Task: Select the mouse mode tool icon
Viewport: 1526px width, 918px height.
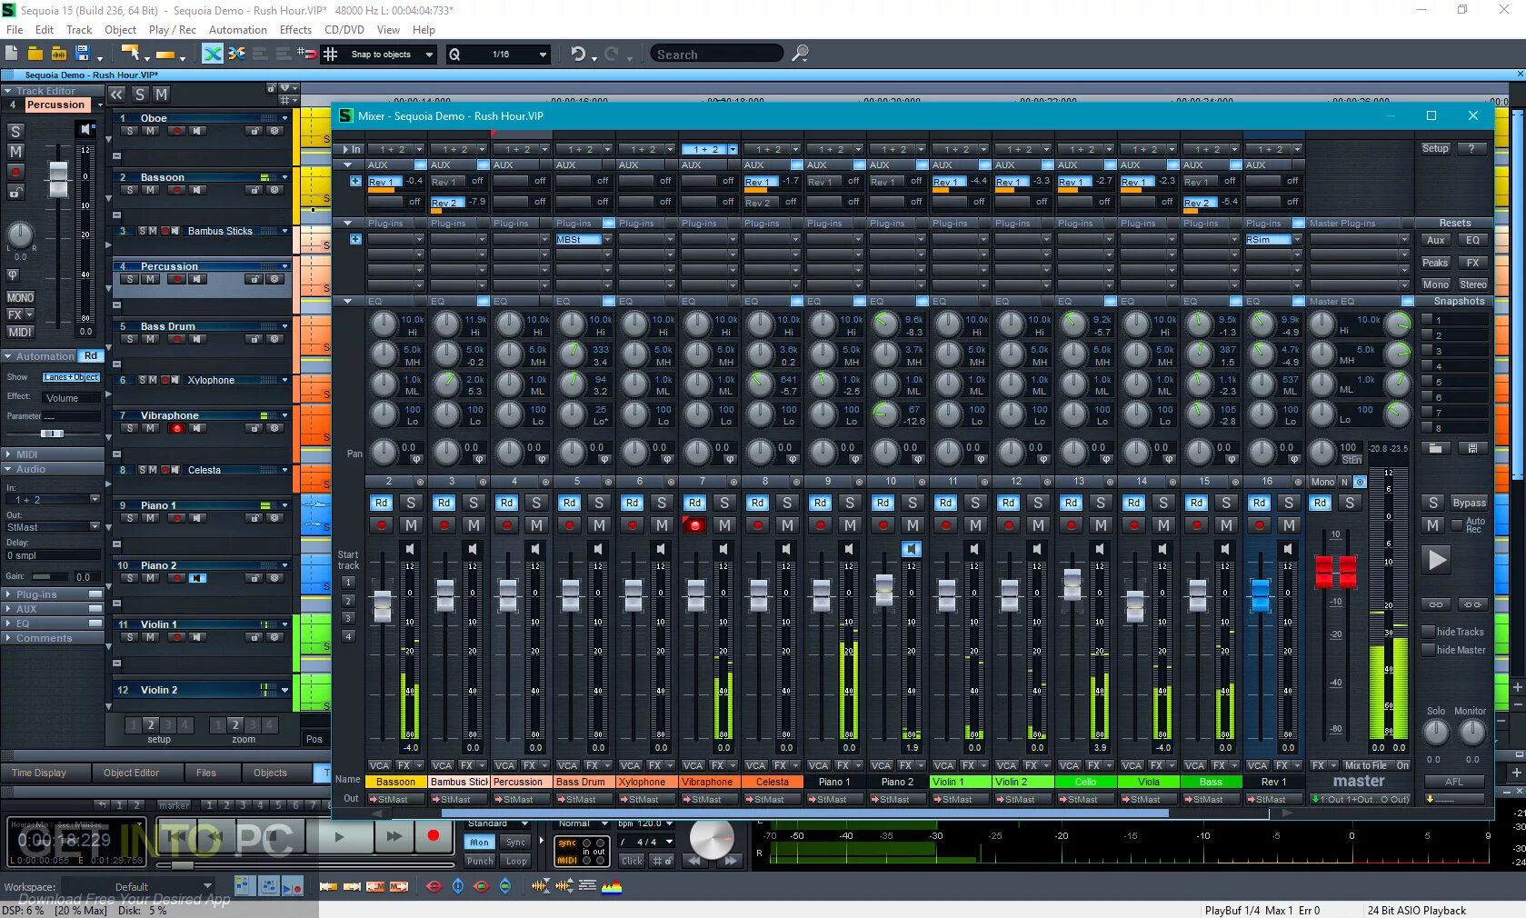Action: point(130,54)
